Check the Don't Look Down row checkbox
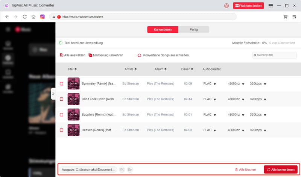The height and width of the screenshot is (177, 301). pyautogui.click(x=61, y=99)
